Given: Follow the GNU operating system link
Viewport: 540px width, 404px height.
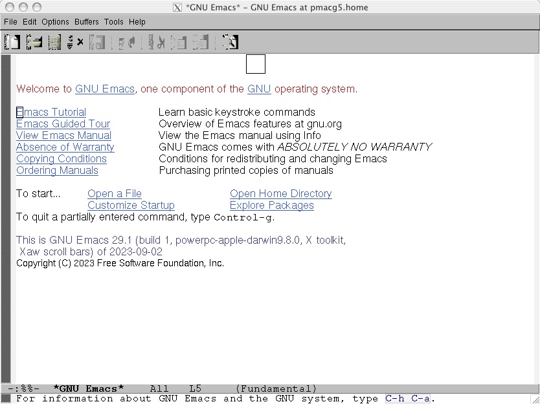Looking at the screenshot, I should (x=259, y=89).
